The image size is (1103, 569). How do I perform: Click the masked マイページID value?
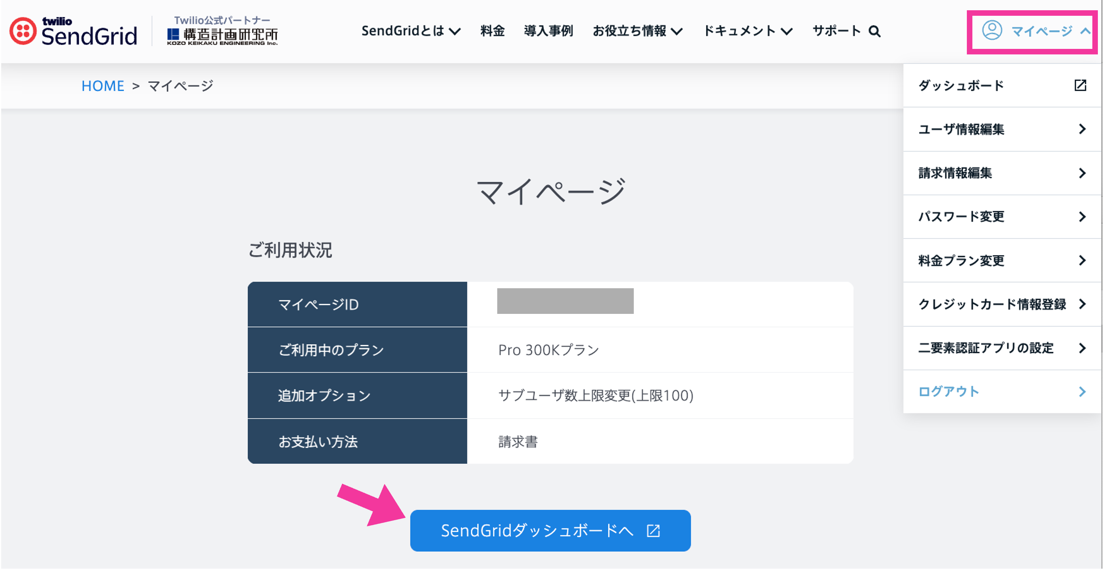click(x=565, y=301)
